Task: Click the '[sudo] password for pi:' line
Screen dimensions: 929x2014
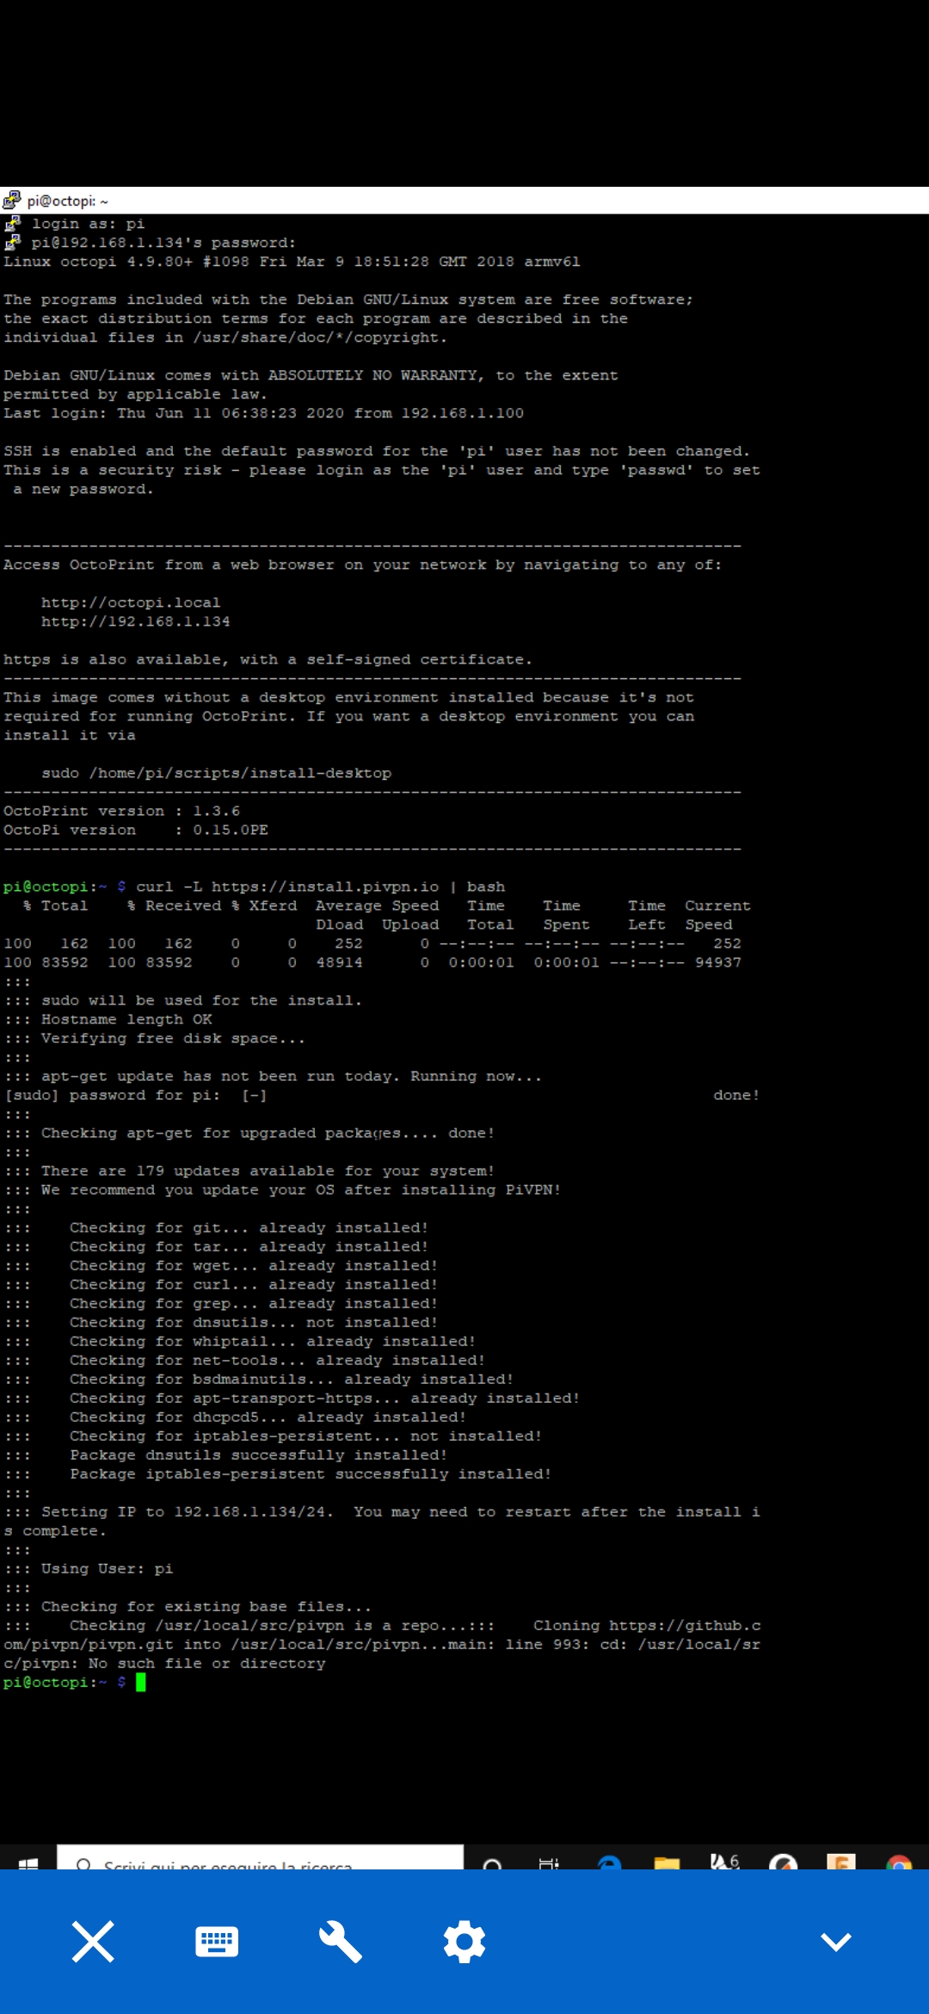Action: [x=112, y=1095]
